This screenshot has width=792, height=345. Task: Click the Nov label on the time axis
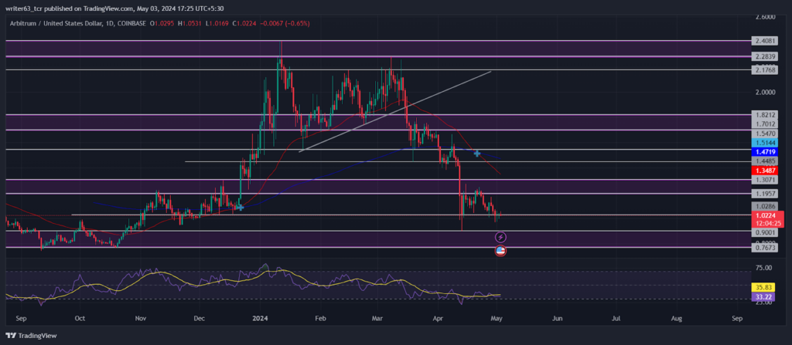141,319
